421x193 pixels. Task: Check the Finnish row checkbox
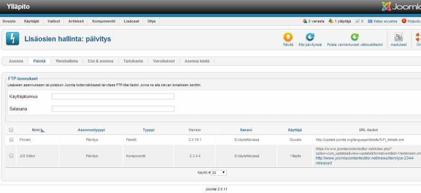(11, 140)
